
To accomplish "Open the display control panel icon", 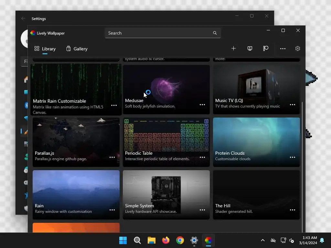I will pyautogui.click(x=250, y=48).
